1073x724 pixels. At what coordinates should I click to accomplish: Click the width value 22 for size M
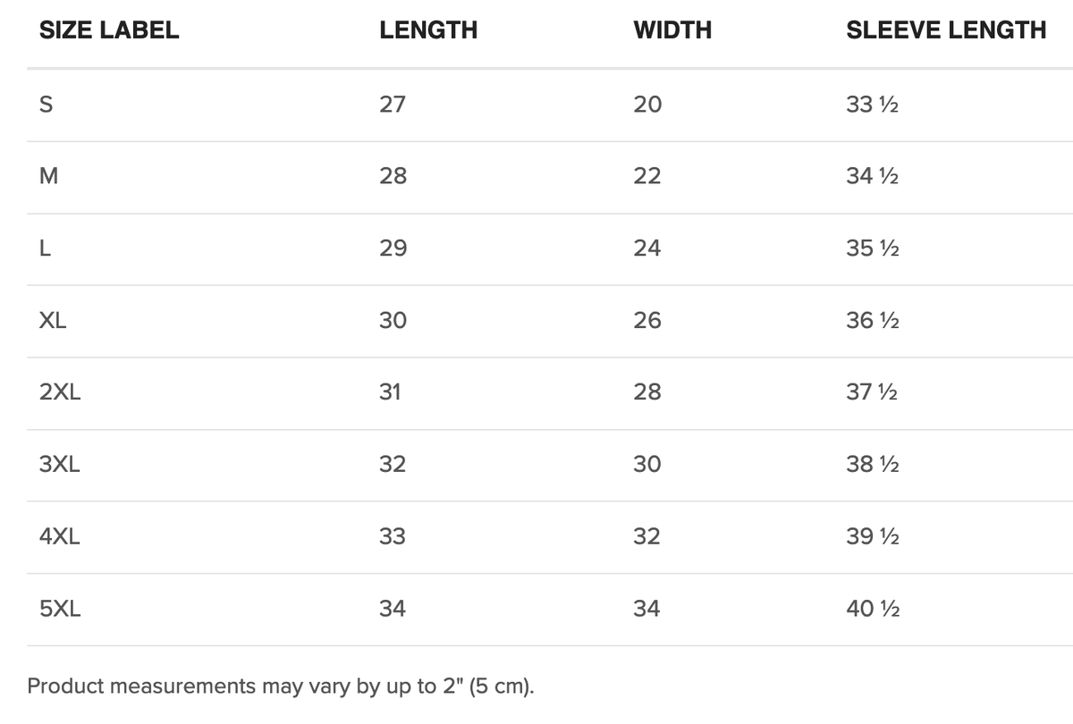(x=646, y=177)
